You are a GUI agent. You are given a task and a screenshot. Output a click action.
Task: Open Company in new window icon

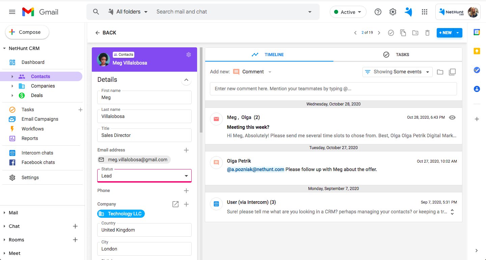click(x=175, y=204)
